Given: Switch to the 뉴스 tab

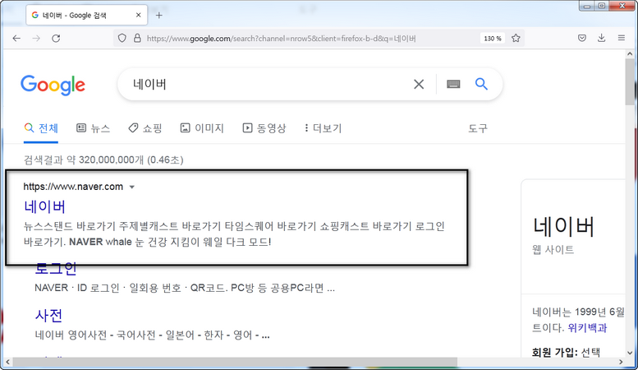Looking at the screenshot, I should tap(93, 128).
